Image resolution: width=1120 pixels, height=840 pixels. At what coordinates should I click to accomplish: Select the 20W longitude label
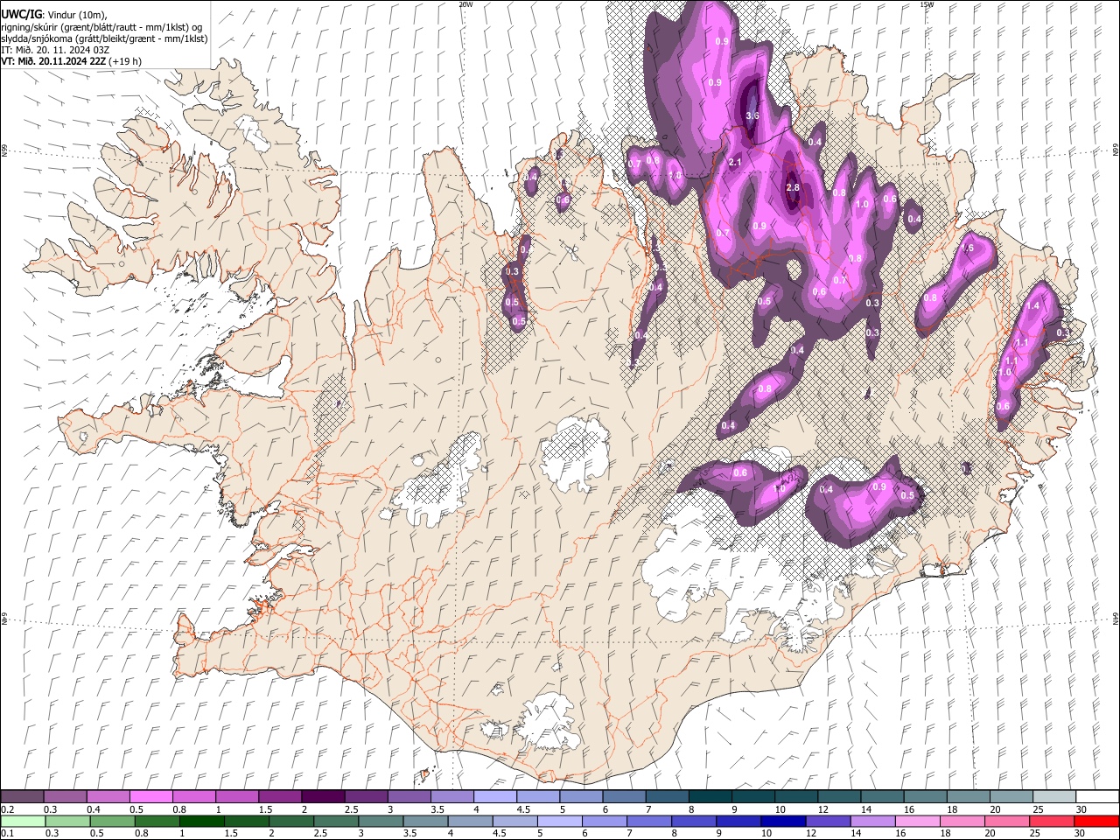pyautogui.click(x=465, y=4)
